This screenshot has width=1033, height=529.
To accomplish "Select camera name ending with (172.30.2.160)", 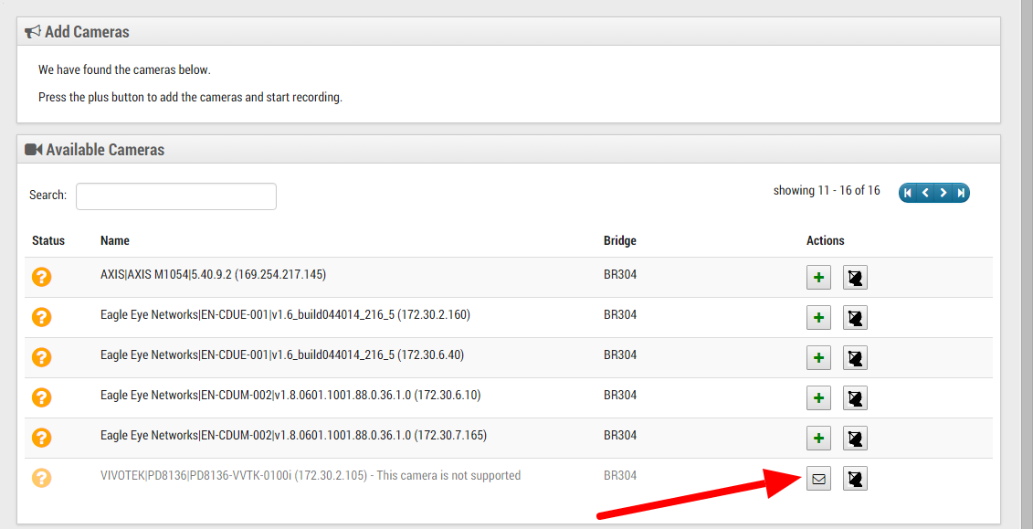I will click(285, 314).
